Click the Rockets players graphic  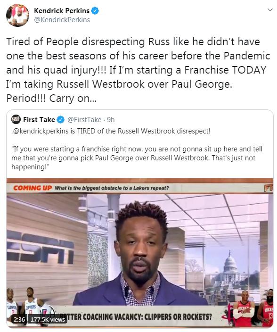click(x=252, y=308)
